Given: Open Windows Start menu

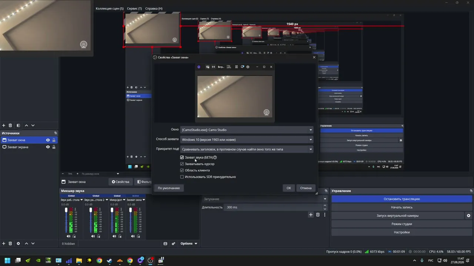Looking at the screenshot, I should coord(7,260).
